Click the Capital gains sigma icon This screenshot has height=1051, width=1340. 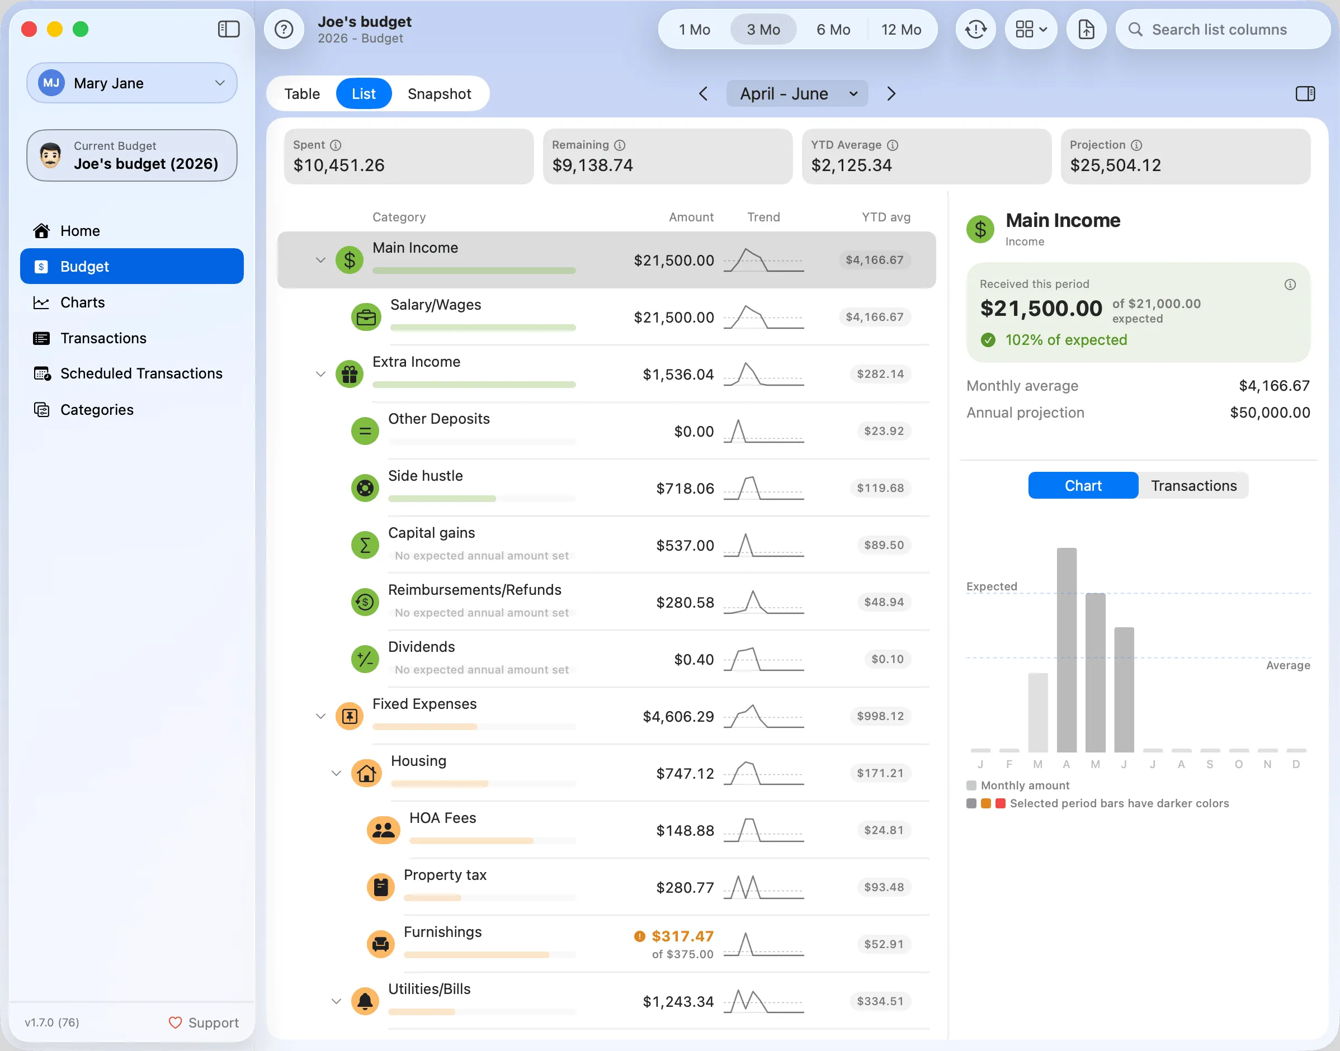(x=365, y=545)
